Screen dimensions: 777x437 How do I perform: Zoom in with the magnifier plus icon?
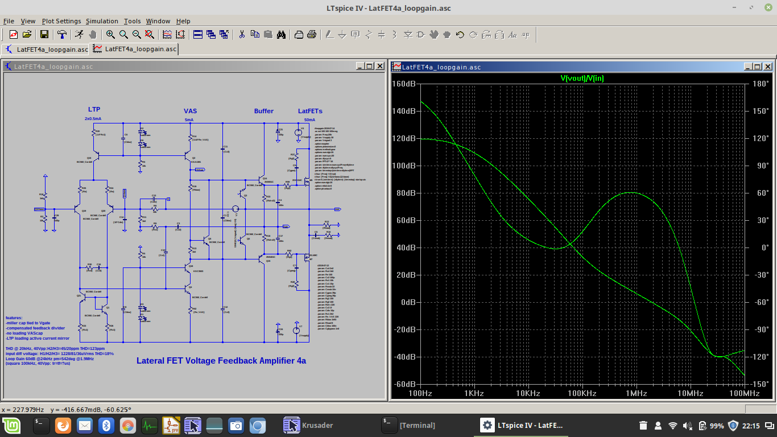coord(110,35)
